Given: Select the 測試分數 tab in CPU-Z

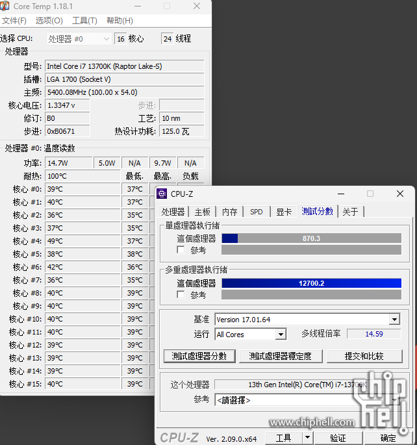Looking at the screenshot, I should (318, 211).
